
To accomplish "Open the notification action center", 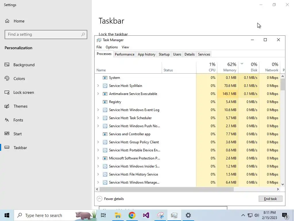I will 285,215.
